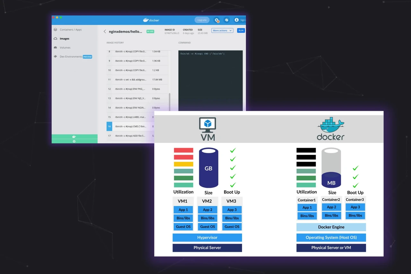Click the Dev Environments sidebar icon
The width and height of the screenshot is (411, 274).
tap(56, 57)
